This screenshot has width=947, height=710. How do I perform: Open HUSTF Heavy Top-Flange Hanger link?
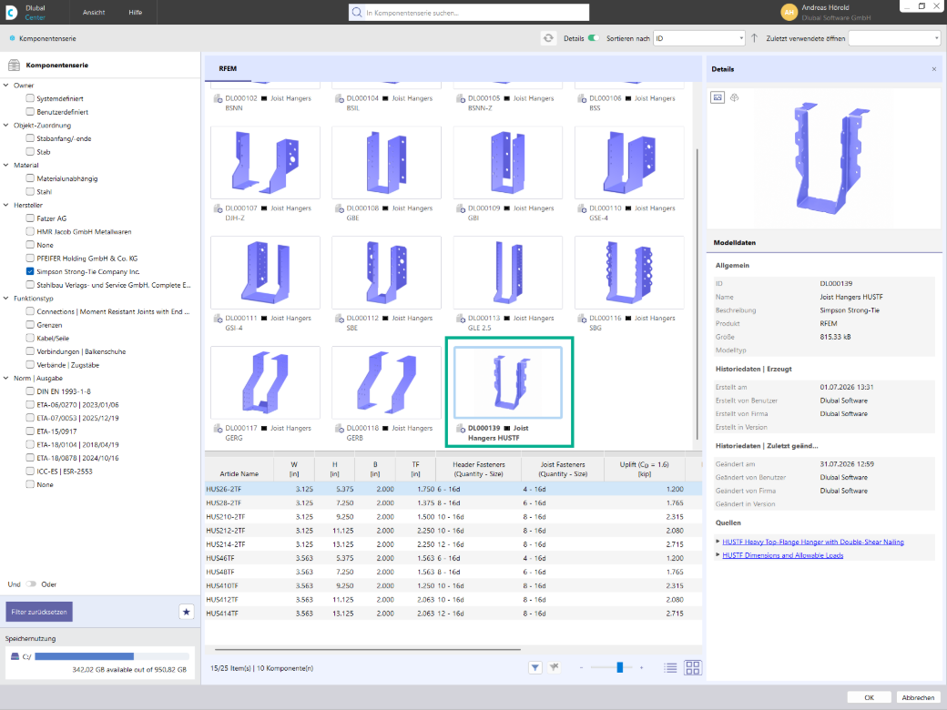pyautogui.click(x=813, y=542)
